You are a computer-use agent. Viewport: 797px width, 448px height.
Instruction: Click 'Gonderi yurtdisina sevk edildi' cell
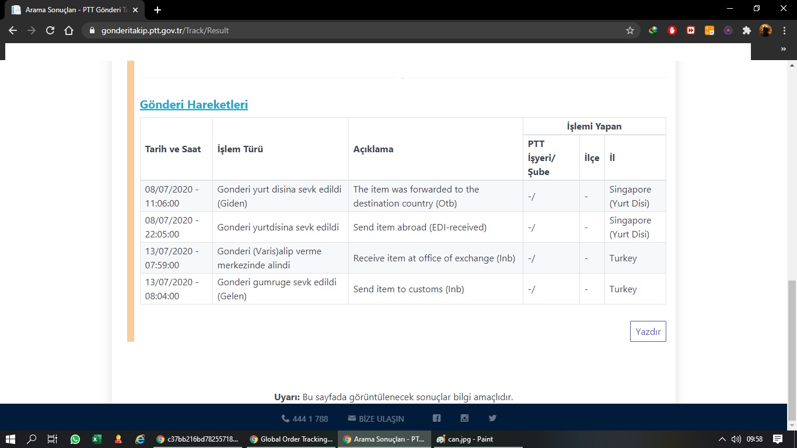pyautogui.click(x=281, y=227)
